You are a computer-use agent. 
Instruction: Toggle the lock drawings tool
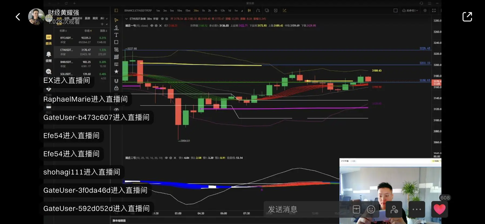click(x=116, y=88)
